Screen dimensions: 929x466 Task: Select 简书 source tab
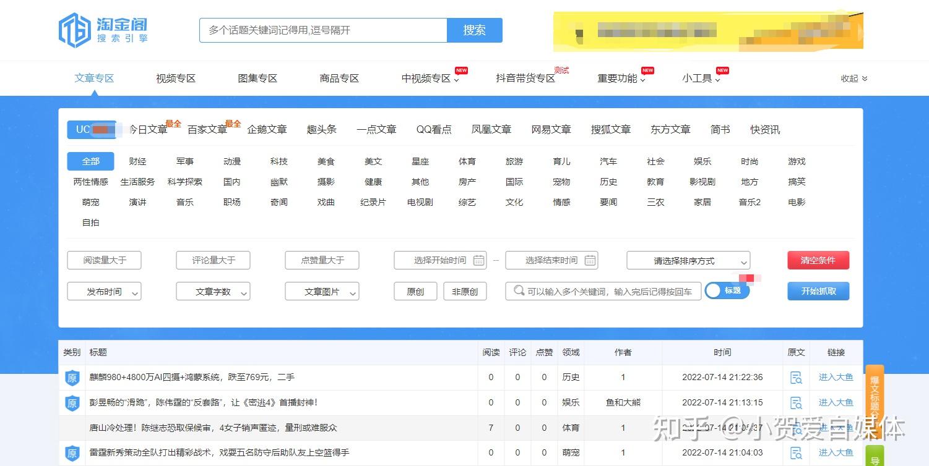coord(720,130)
